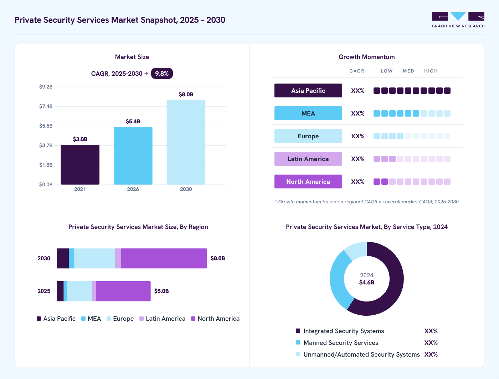Click the Private Security Services Market Snapshot title
Image resolution: width=499 pixels, height=379 pixels.
(120, 20)
